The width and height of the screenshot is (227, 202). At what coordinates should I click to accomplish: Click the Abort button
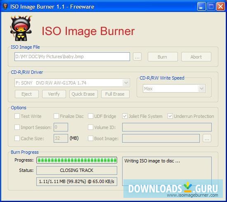click(x=196, y=57)
